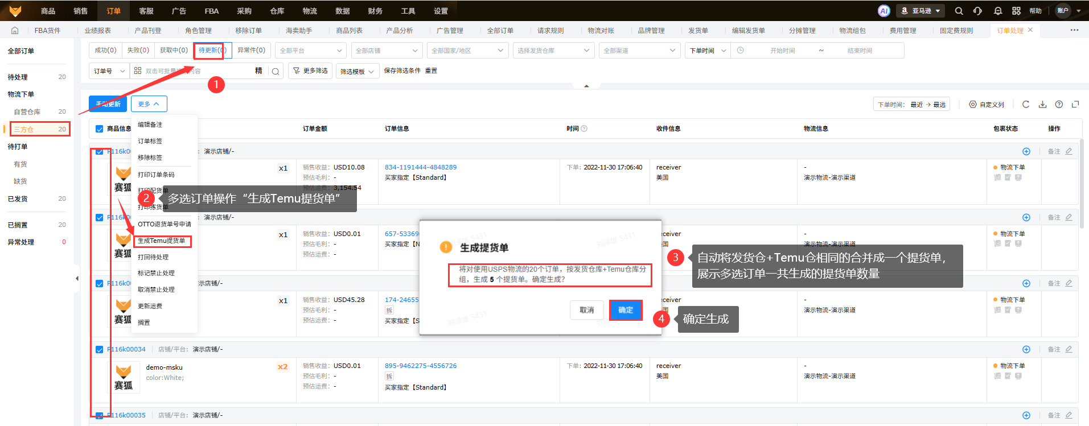This screenshot has height=426, width=1089.
Task: Collapse the 更多 actions dropdown button
Action: click(149, 104)
